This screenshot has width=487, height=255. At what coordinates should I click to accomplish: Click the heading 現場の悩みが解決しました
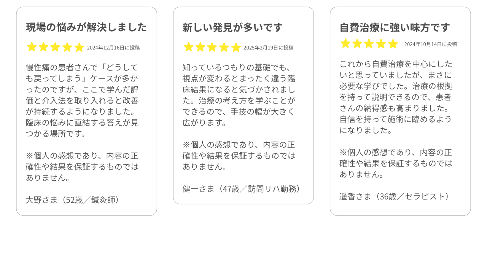tap(86, 27)
